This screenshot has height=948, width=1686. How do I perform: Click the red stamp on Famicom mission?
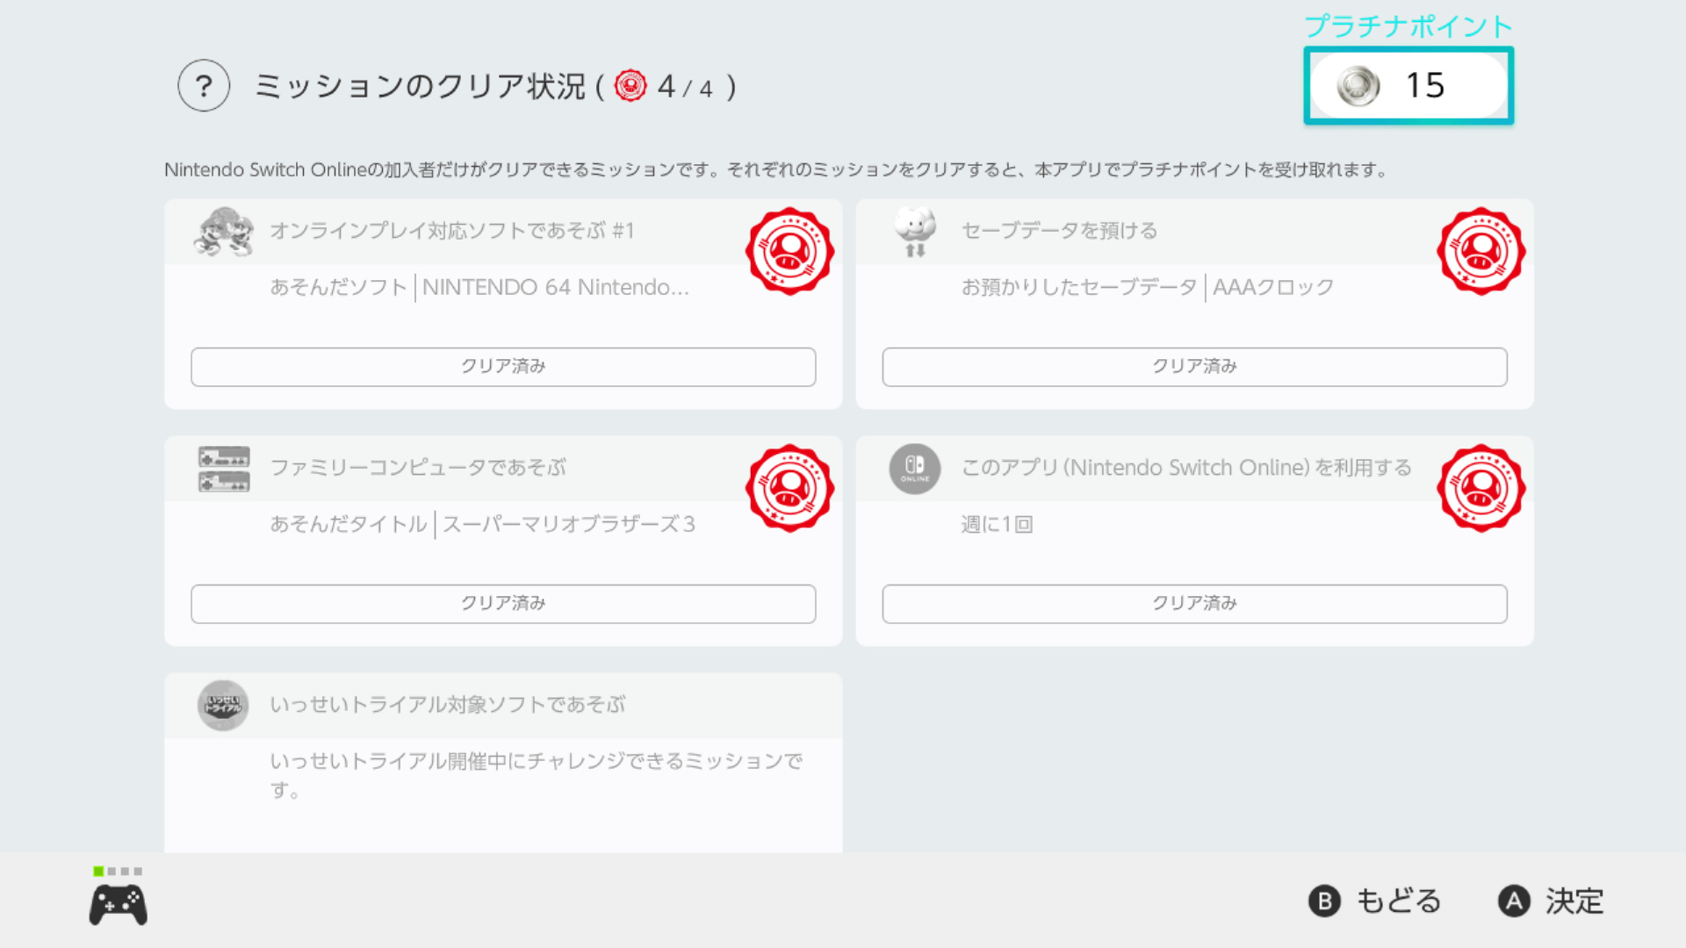coord(789,489)
